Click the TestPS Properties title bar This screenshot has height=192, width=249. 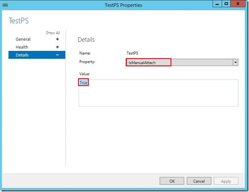[x=124, y=5]
